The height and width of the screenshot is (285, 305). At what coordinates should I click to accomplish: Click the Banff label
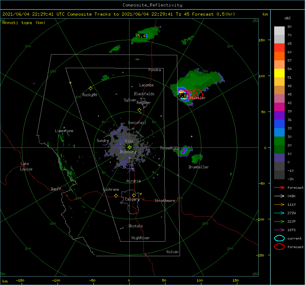56,189
